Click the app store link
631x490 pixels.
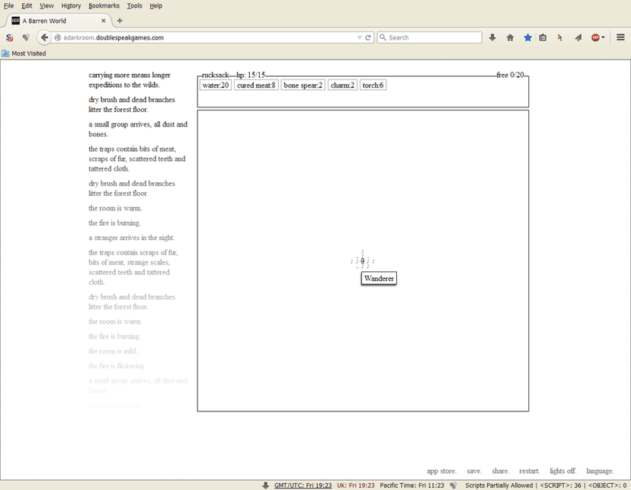tap(441, 471)
